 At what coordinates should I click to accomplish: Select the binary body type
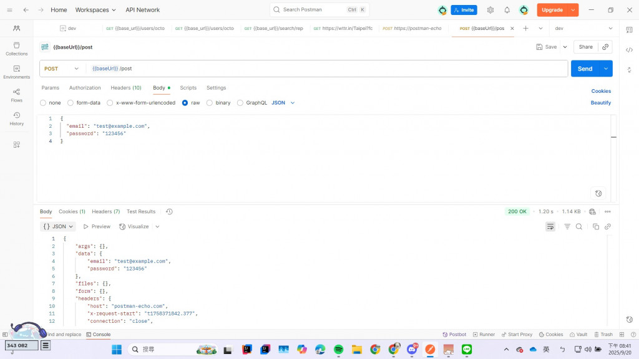click(210, 103)
